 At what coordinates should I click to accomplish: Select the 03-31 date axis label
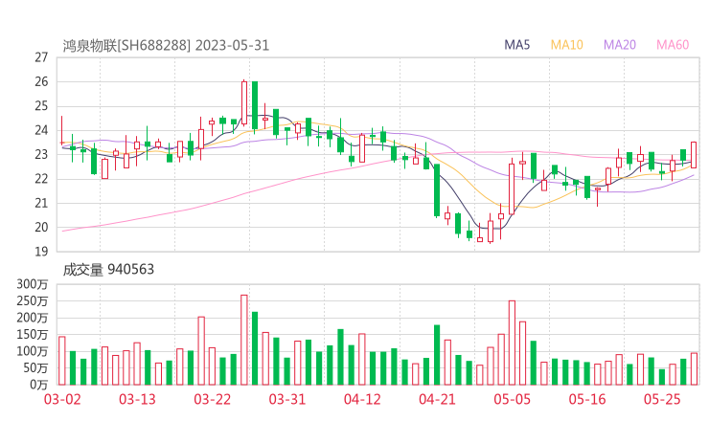287,399
